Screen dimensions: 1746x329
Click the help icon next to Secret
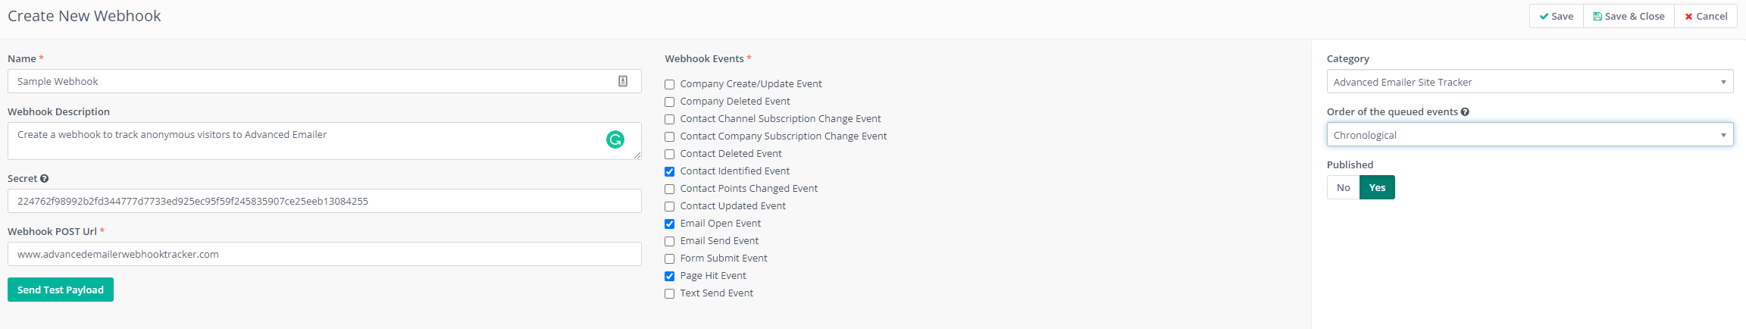click(x=45, y=179)
